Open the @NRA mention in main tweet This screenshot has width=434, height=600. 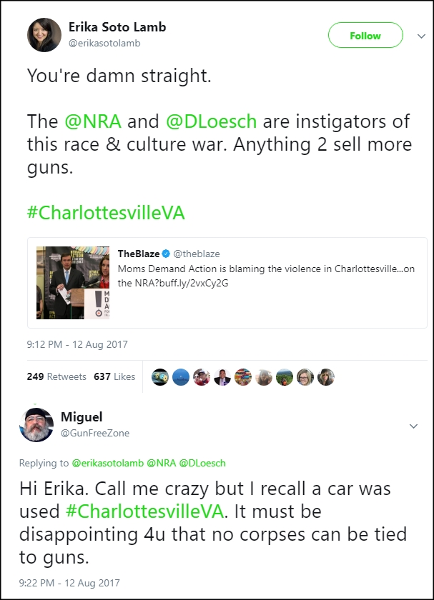[x=93, y=121]
